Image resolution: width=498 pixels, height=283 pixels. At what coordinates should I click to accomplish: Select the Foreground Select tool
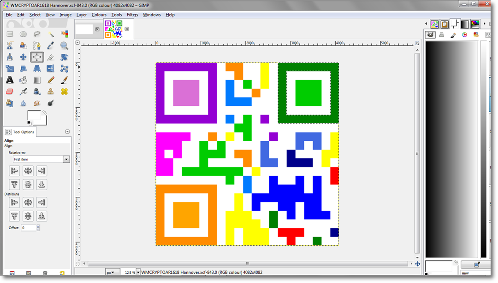23,46
